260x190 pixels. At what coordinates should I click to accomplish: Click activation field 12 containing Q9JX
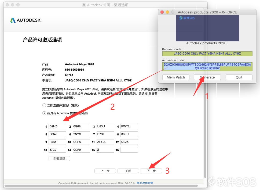point(129,142)
